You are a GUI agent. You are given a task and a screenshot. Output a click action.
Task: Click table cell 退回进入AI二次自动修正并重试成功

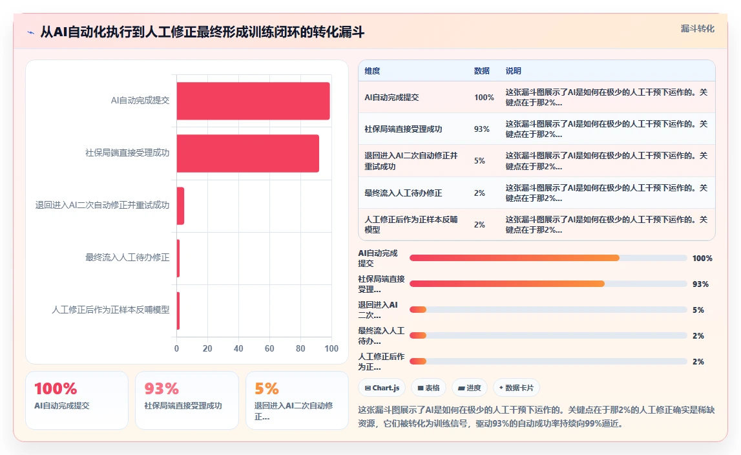pyautogui.click(x=411, y=161)
